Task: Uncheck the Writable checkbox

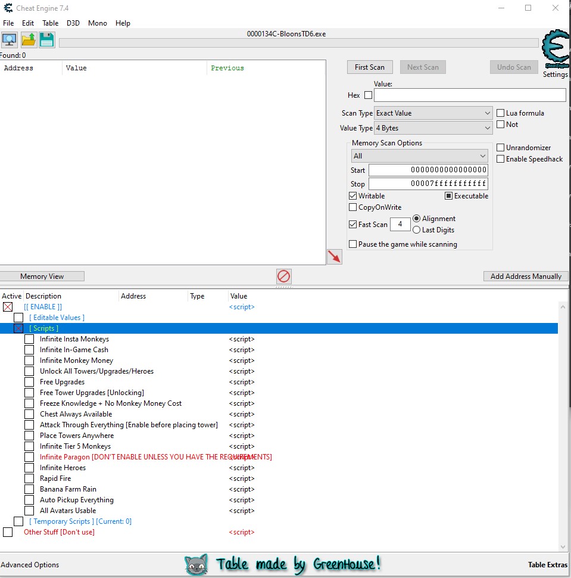Action: [x=352, y=195]
